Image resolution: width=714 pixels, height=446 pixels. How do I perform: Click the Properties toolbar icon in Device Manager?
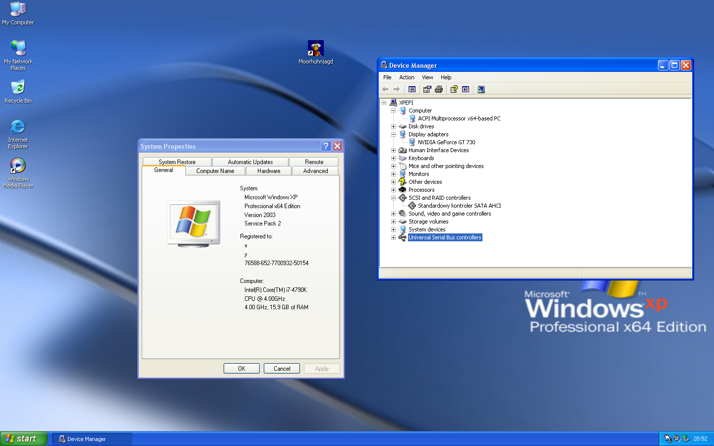click(427, 89)
